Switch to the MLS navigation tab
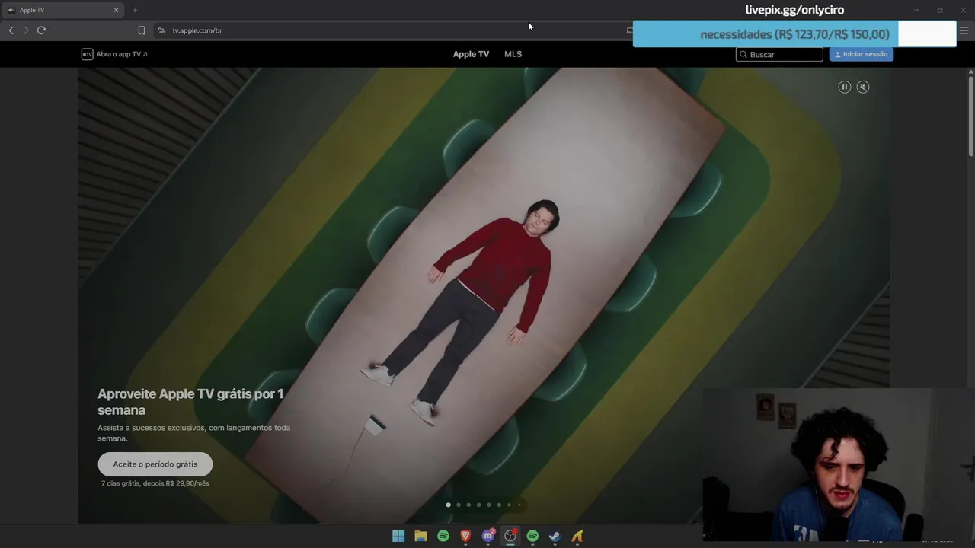 [513, 54]
